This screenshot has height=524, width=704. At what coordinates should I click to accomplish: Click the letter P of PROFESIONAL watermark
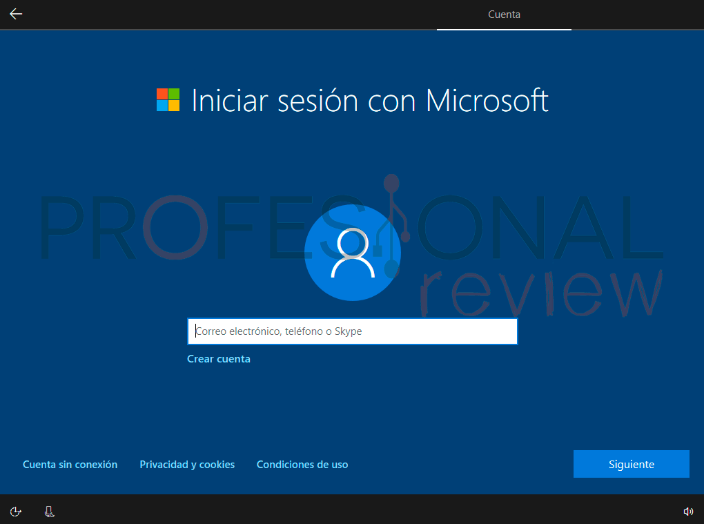point(65,228)
